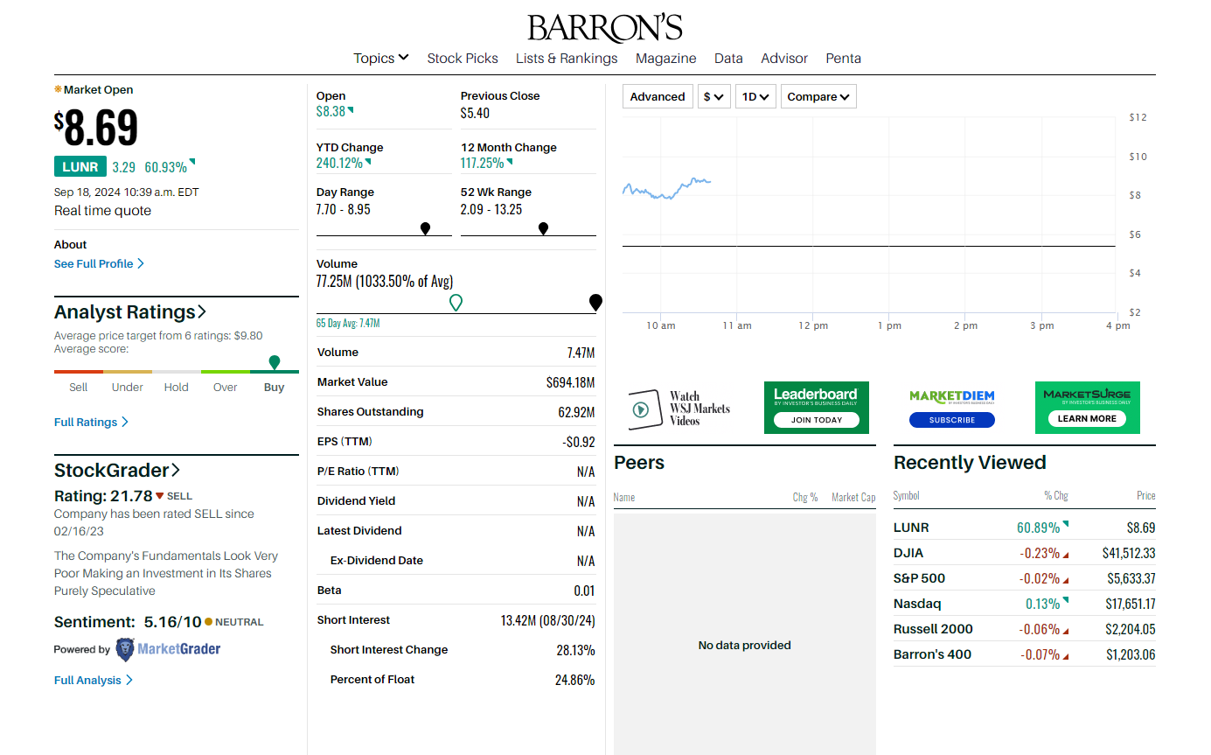Viewport: 1211px width, 755px height.
Task: Click YTD Change value 240.12%
Action: click(339, 163)
